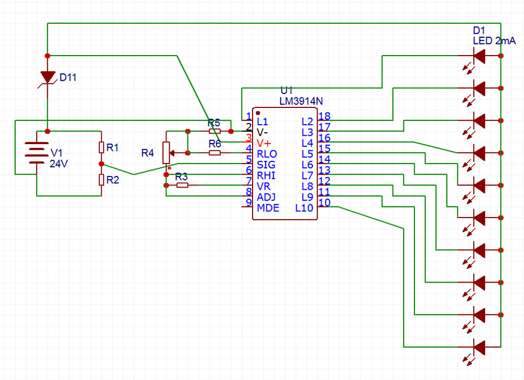Image resolution: width=524 pixels, height=380 pixels.
Task: Click the junction dot between R1 and R2
Action: 101,164
